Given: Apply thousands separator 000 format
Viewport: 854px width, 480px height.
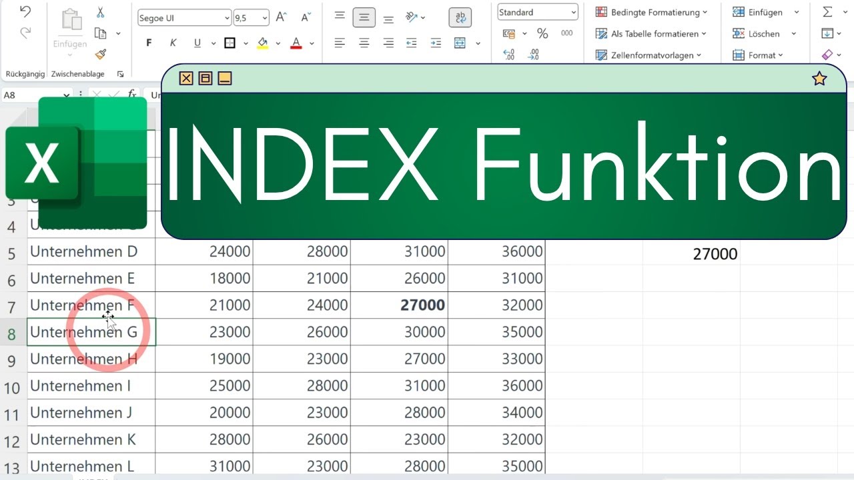Looking at the screenshot, I should [566, 33].
